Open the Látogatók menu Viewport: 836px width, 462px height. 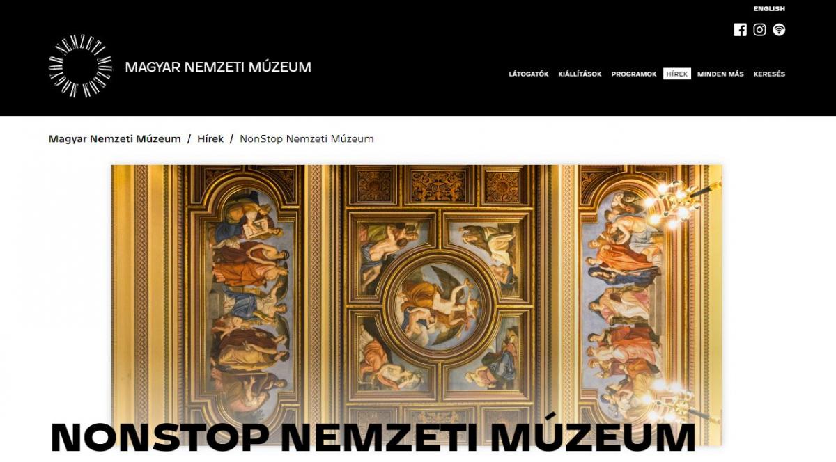[x=529, y=74]
